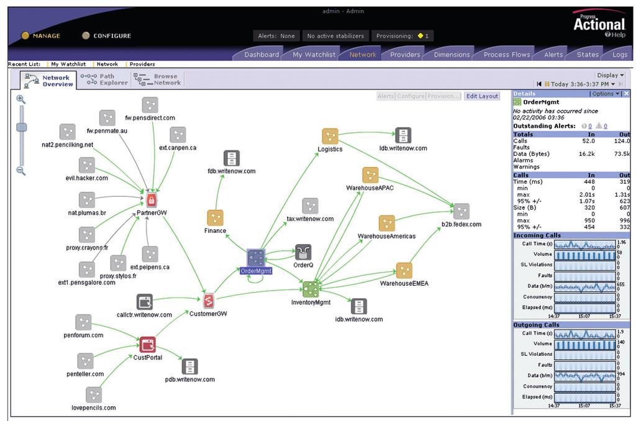Viewport: 636px width, 421px height.
Task: Open the Process Flows tab
Action: (507, 55)
